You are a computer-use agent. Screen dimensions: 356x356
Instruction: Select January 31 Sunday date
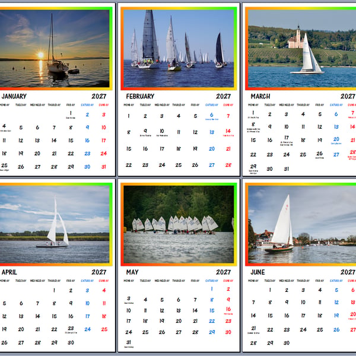pos(104,167)
